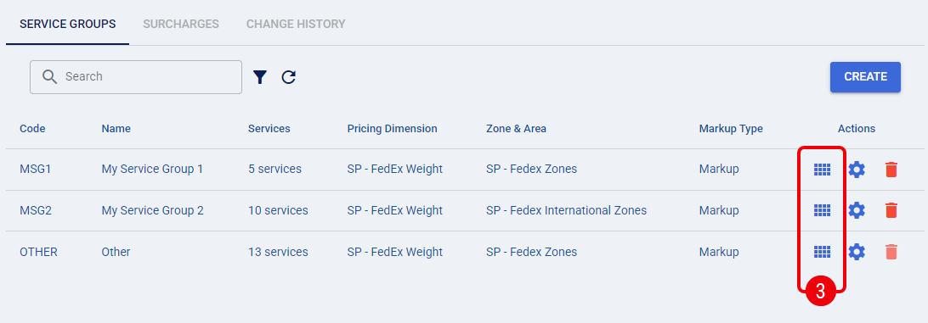Click the Create button
Image resolution: width=928 pixels, height=323 pixels.
pos(865,77)
